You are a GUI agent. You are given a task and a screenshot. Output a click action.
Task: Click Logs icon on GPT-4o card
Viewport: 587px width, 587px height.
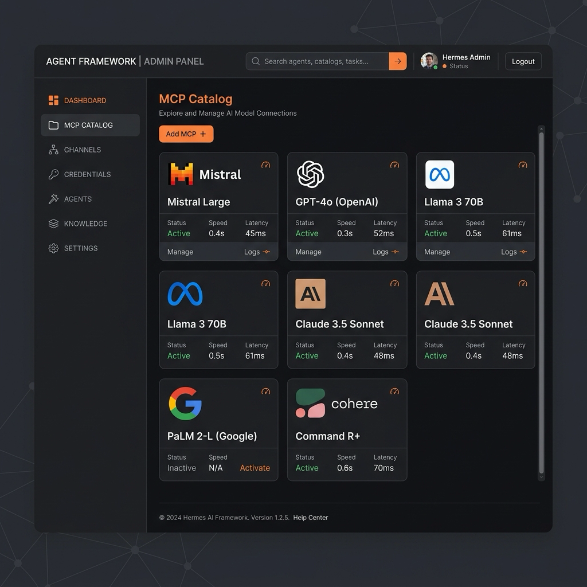[396, 252]
